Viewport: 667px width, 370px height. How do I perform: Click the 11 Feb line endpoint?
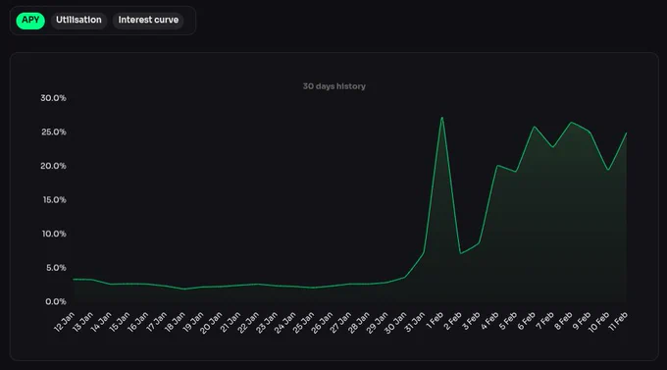tap(626, 133)
